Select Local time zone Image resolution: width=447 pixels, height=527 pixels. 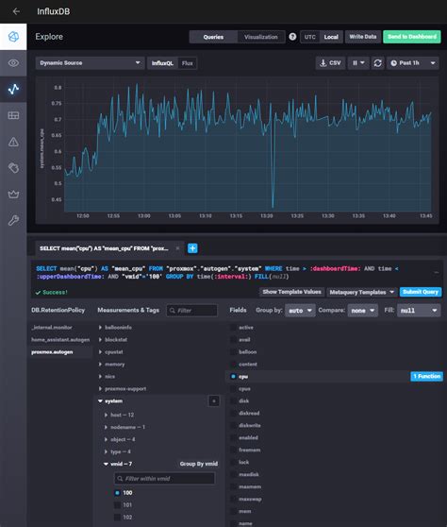click(331, 37)
